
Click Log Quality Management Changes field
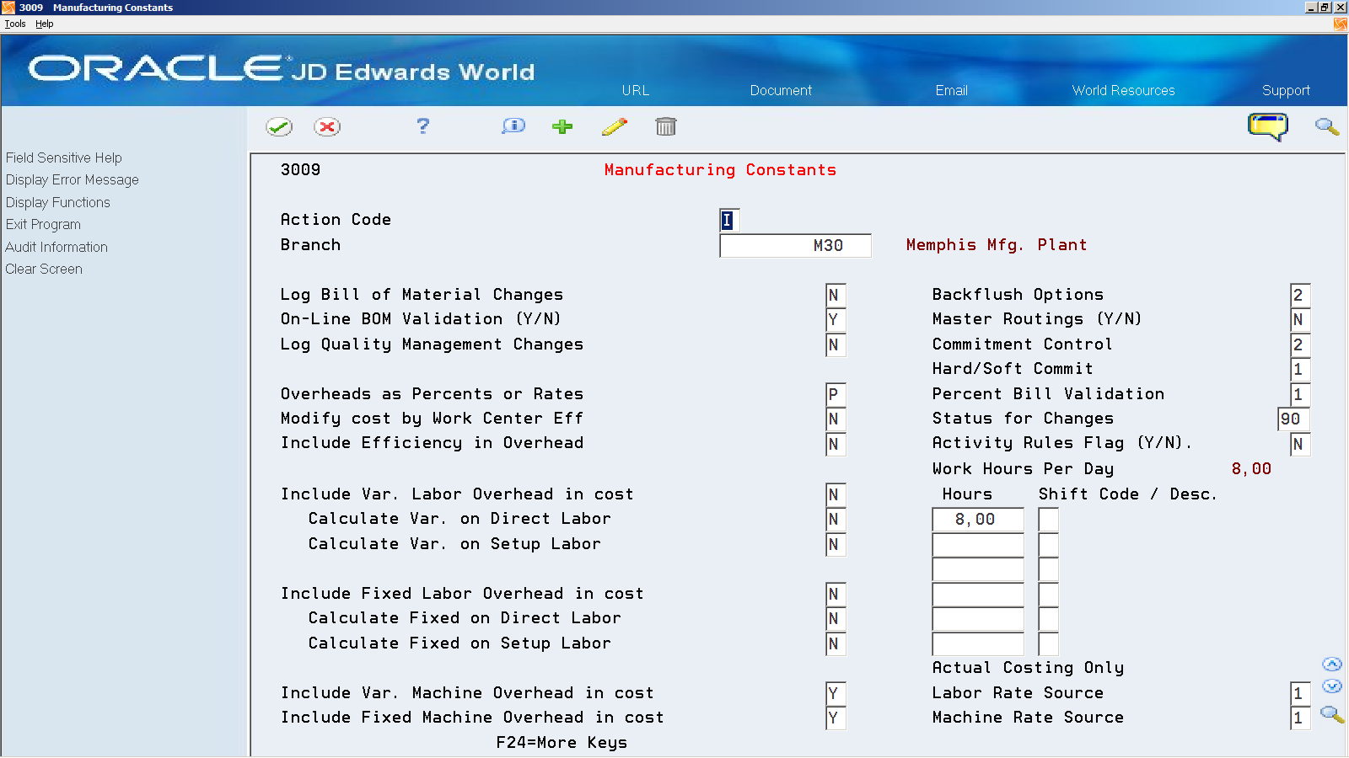(836, 344)
